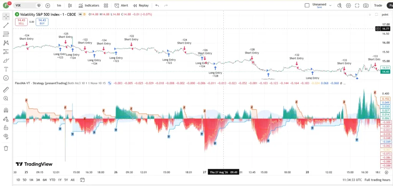Viewport: 393px width, 186px height.
Task: Open the user profile avatar menu
Action: pos(6,5)
